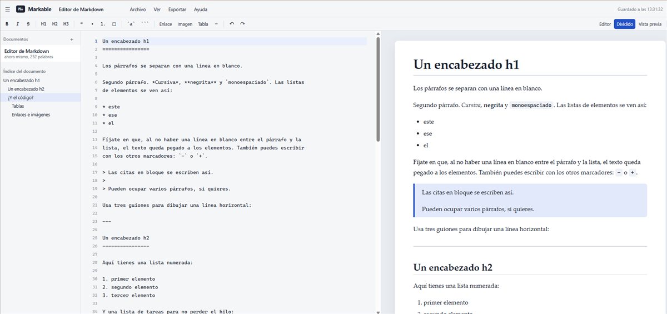This screenshot has height=314, width=667.
Task: Click the Tabla toolbar button
Action: [203, 24]
